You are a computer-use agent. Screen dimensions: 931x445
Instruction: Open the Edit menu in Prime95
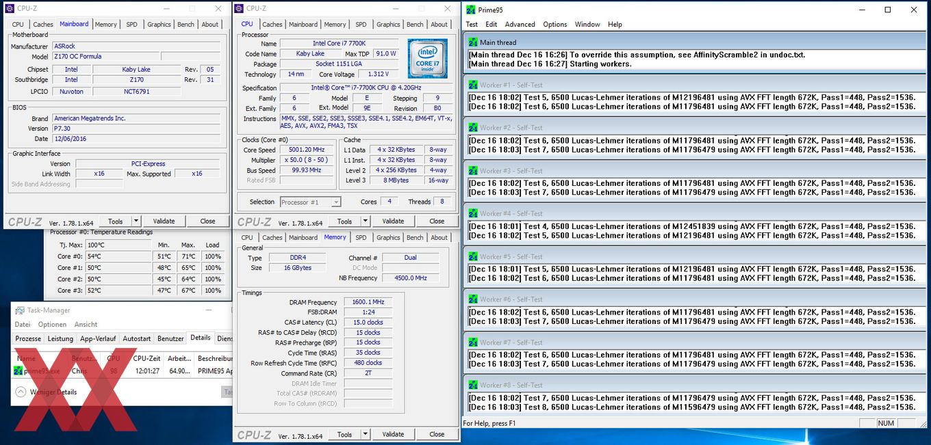click(x=491, y=24)
